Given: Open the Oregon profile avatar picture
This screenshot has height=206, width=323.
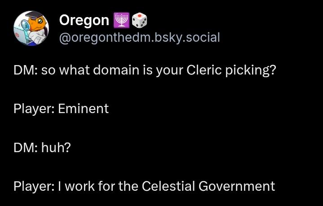Looking at the screenshot, I should tap(31, 28).
